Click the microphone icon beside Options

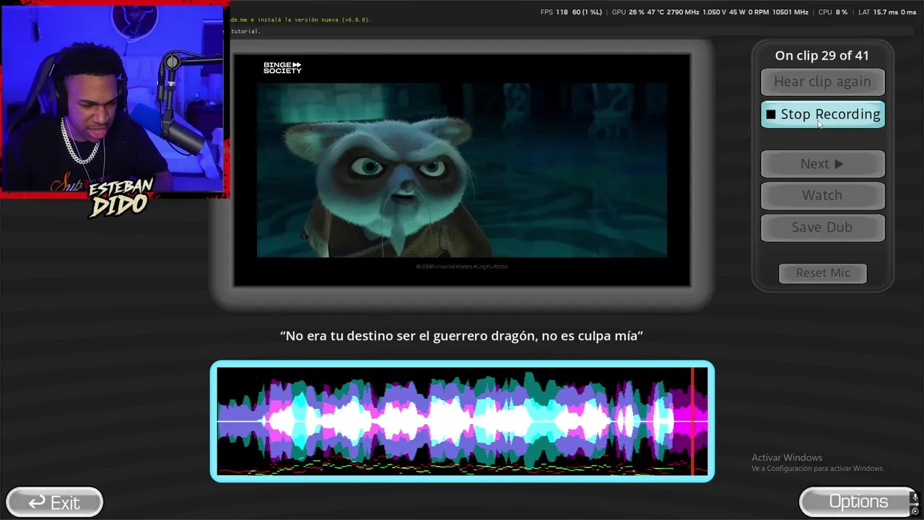tap(915, 498)
